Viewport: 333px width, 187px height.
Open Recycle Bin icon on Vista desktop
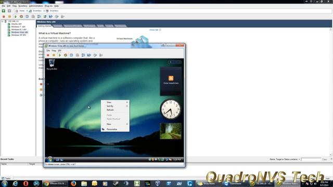pos(52,64)
